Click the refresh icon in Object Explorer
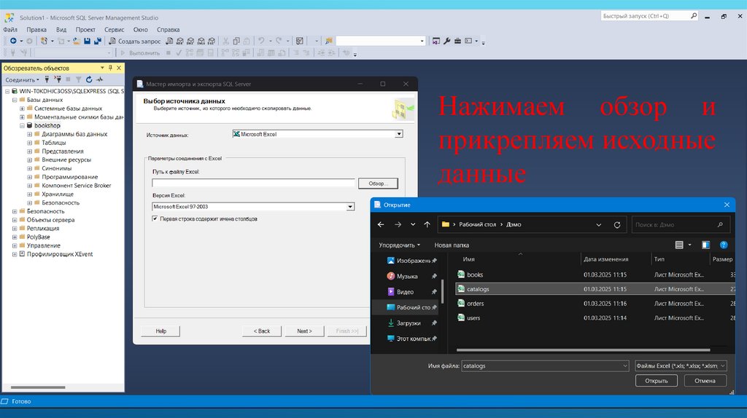The width and height of the screenshot is (747, 418). tap(89, 79)
